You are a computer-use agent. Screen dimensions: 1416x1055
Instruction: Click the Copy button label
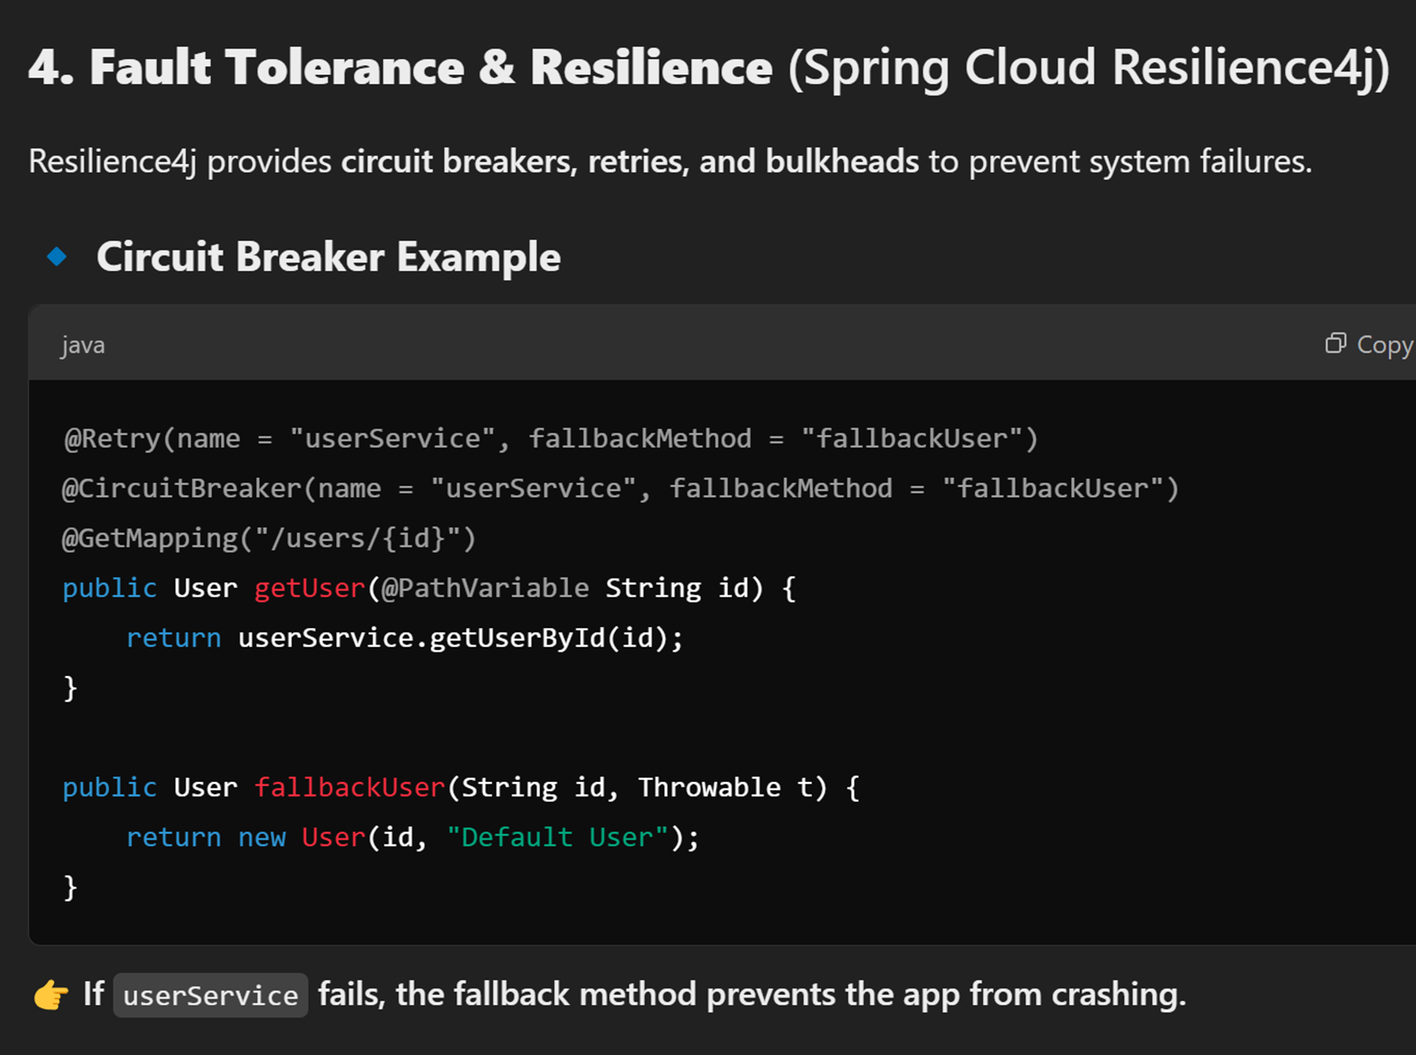coord(1385,345)
